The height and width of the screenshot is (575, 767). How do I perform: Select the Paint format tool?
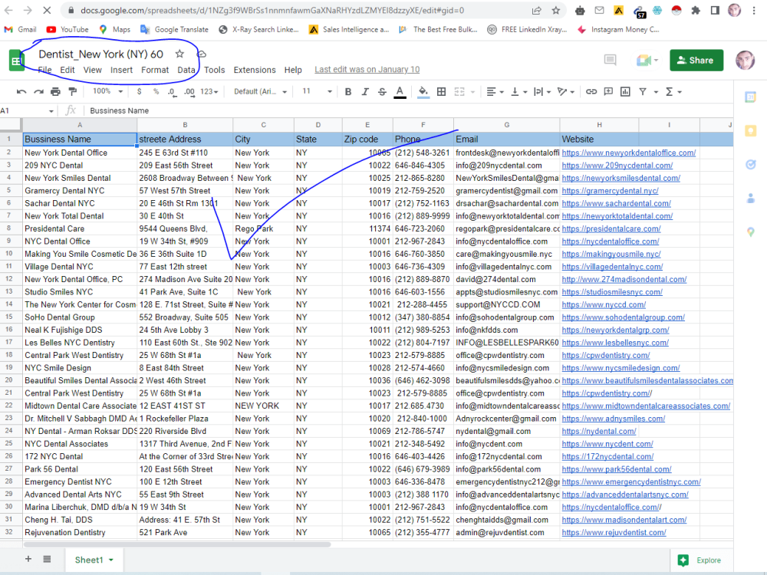point(72,91)
